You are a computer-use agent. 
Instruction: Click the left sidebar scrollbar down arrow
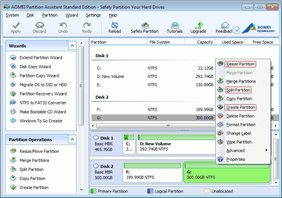point(81,190)
